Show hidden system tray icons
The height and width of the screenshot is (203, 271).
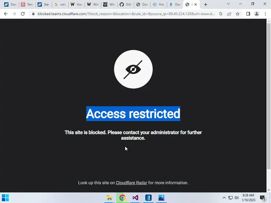point(224,198)
